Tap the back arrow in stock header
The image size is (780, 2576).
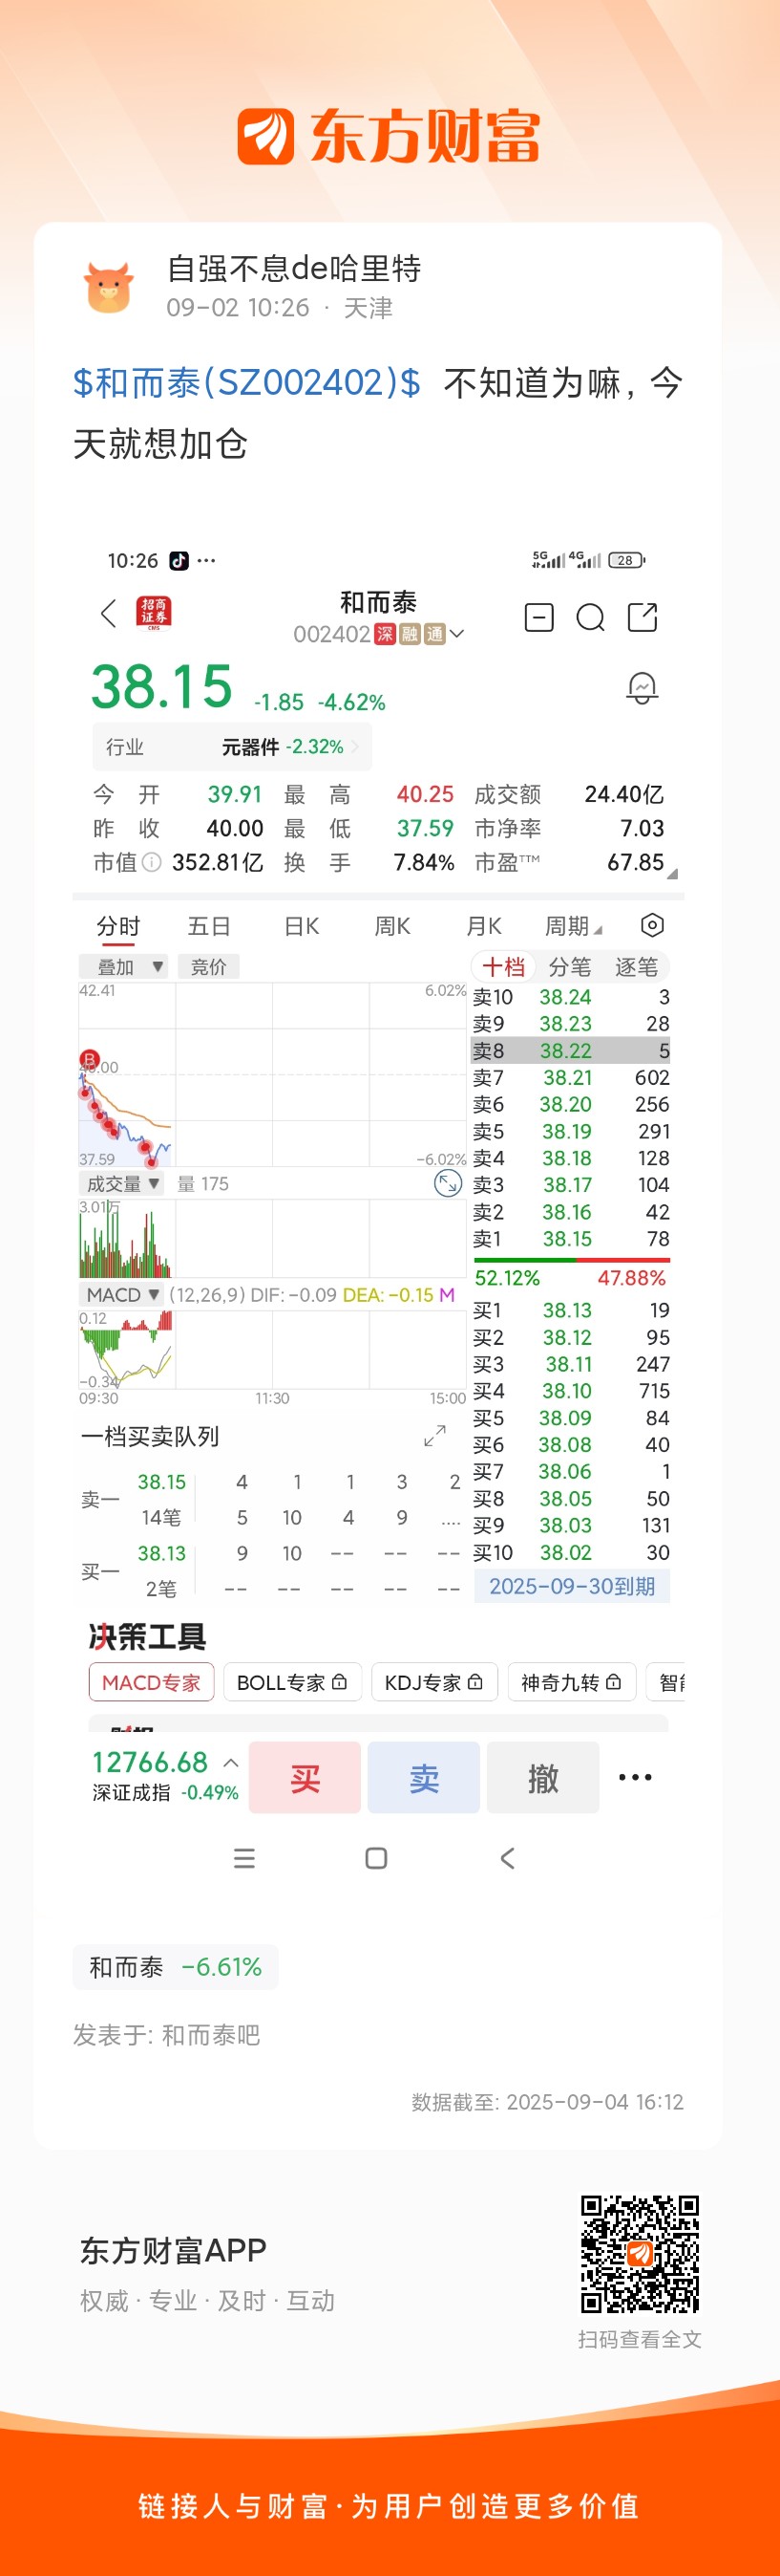(x=109, y=613)
